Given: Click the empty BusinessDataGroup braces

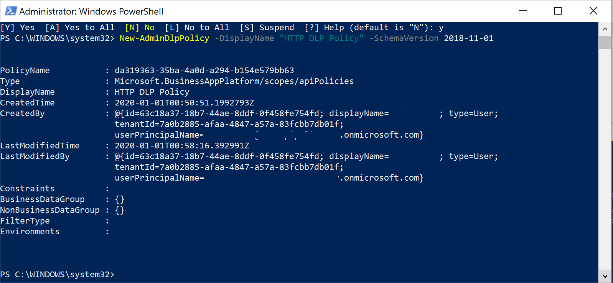Looking at the screenshot, I should pyautogui.click(x=120, y=199).
